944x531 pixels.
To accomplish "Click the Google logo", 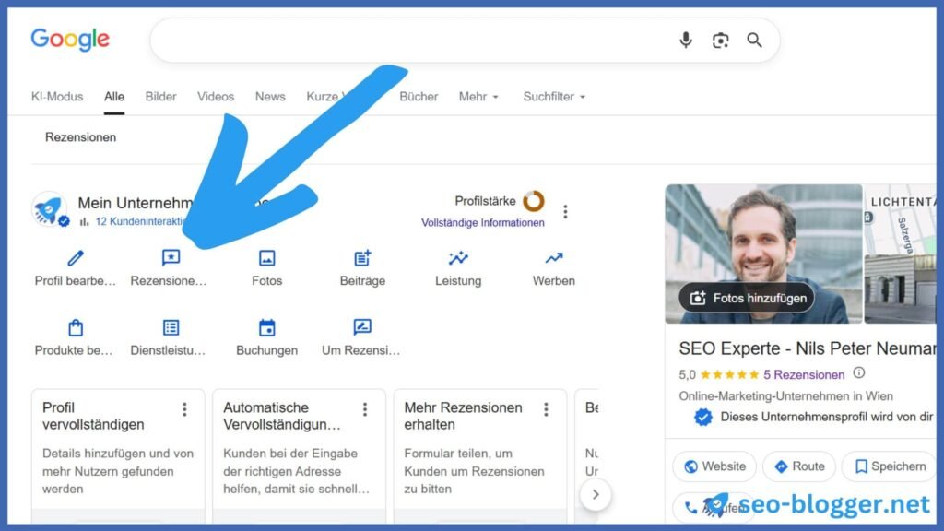I will pos(70,40).
